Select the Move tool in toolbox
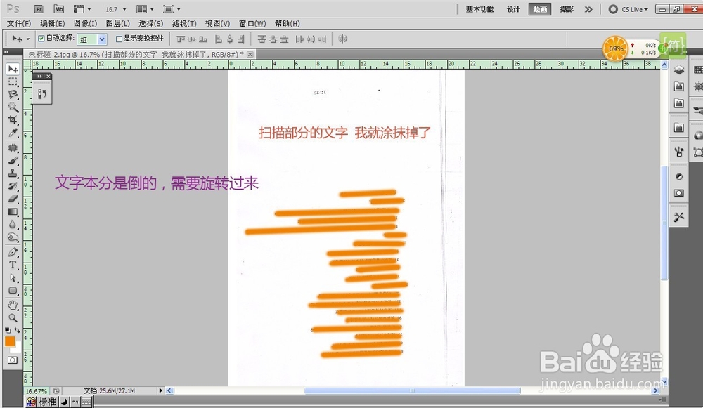Image resolution: width=703 pixels, height=408 pixels. point(13,69)
